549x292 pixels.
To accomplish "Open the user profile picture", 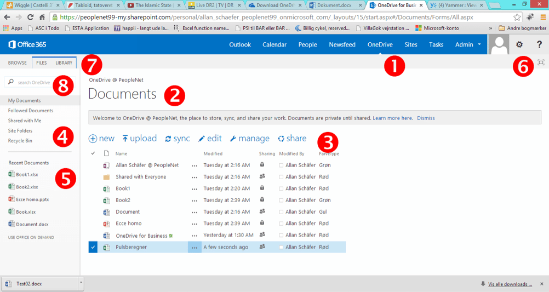I will [x=499, y=44].
